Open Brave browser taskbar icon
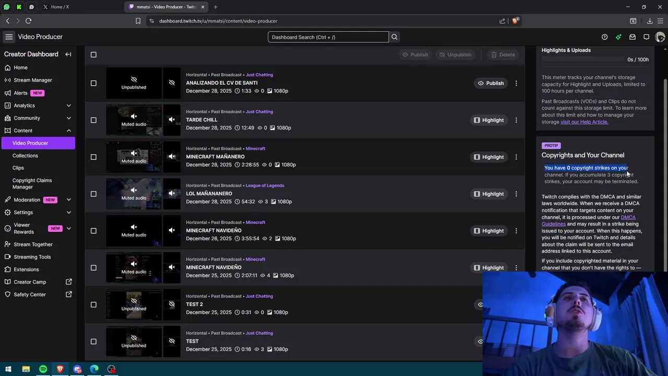Screen dimensions: 668x376 [x=60, y=369]
